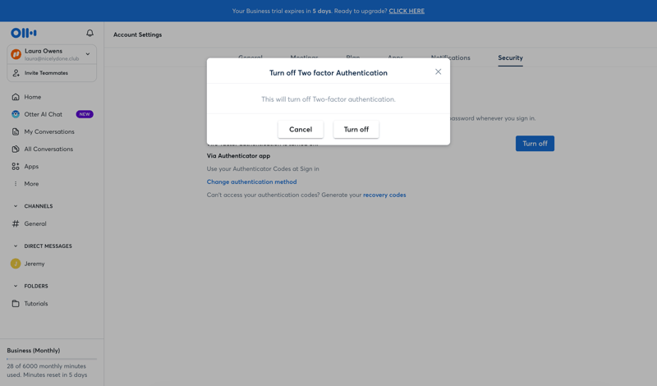The image size is (657, 386).
Task: Click the Tutorials folder icon
Action: tap(16, 303)
